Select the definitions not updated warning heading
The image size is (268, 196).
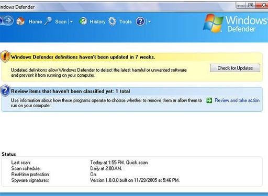(83, 57)
